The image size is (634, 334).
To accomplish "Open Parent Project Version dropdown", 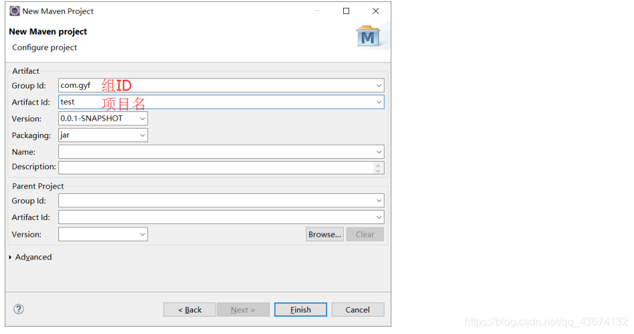I will click(142, 234).
